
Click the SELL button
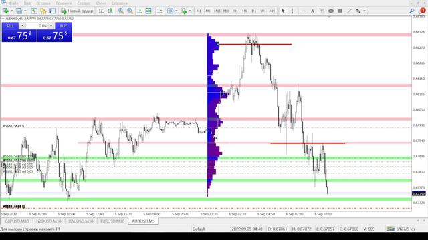coord(10,26)
